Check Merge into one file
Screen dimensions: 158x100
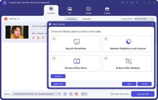(x=112, y=94)
